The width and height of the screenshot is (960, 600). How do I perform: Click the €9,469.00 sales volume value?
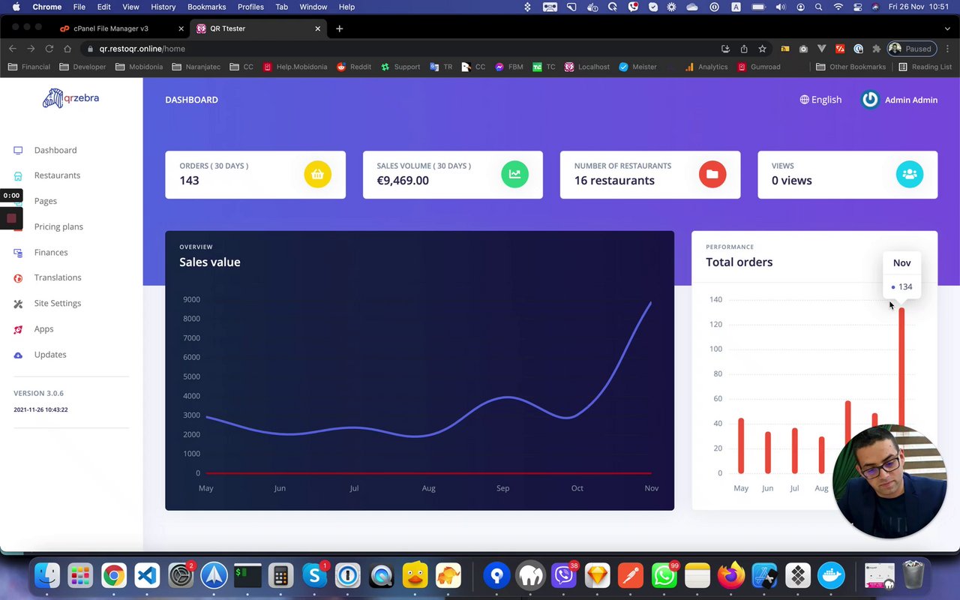point(403,181)
